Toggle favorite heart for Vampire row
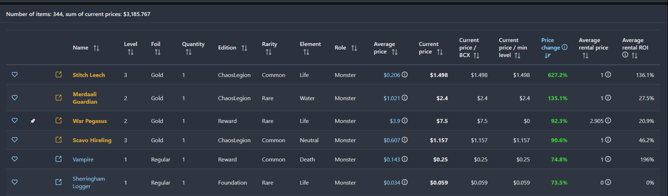 click(x=14, y=159)
